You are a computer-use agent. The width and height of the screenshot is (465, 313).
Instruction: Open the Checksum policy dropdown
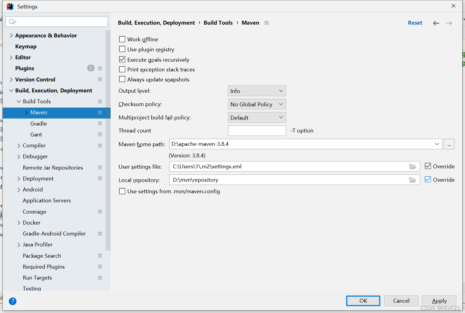tap(257, 104)
